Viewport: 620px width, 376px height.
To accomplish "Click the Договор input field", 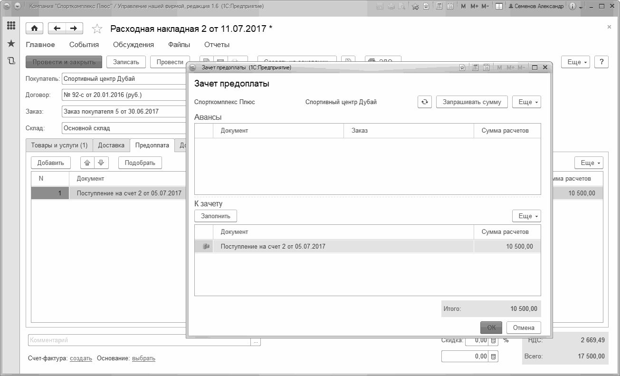I will point(124,95).
